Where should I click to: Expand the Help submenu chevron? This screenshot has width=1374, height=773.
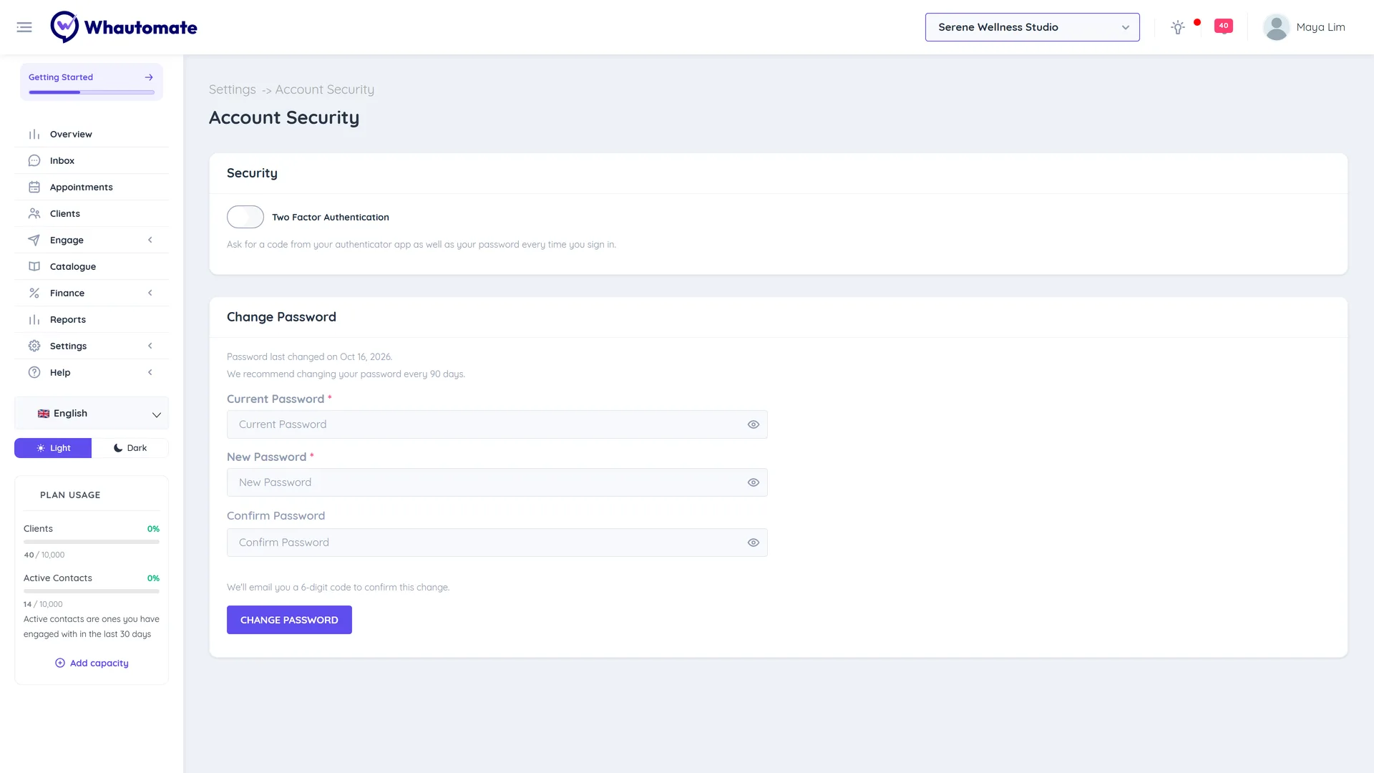point(150,373)
